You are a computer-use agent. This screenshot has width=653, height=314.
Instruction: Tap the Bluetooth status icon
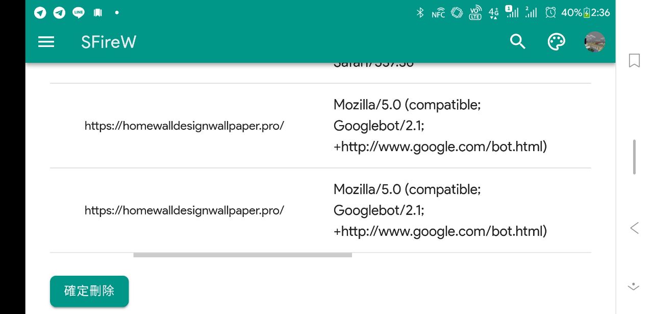pos(420,13)
